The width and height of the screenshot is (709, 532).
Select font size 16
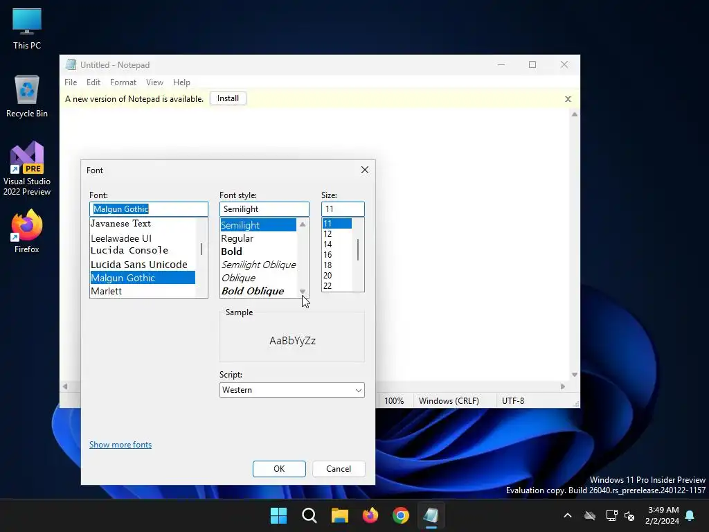point(337,255)
